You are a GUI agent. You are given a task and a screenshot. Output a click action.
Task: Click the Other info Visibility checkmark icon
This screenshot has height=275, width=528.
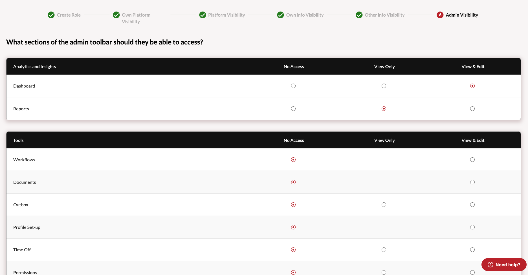pos(359,15)
